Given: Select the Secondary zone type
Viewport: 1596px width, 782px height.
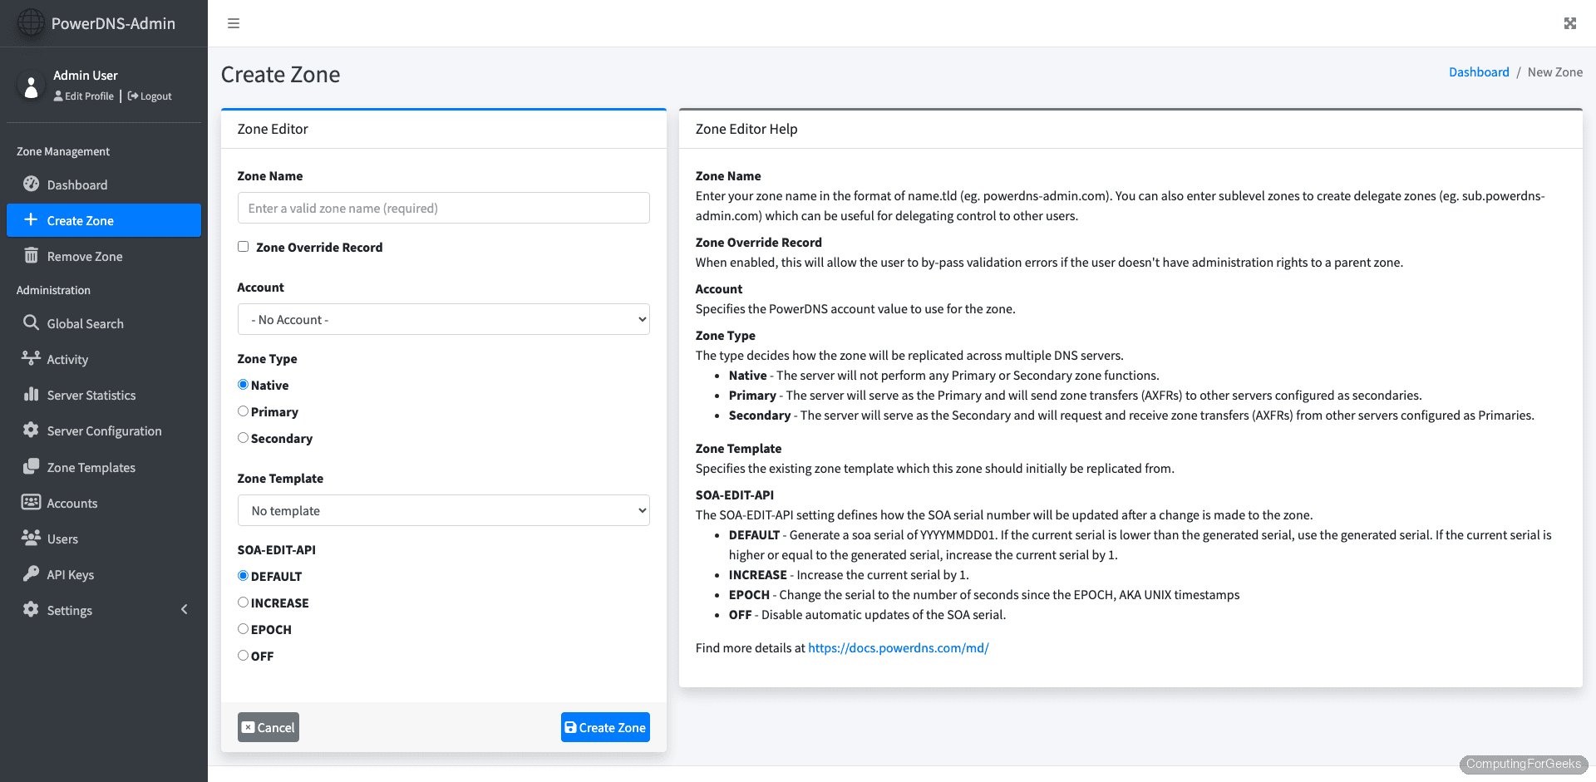Looking at the screenshot, I should [243, 437].
